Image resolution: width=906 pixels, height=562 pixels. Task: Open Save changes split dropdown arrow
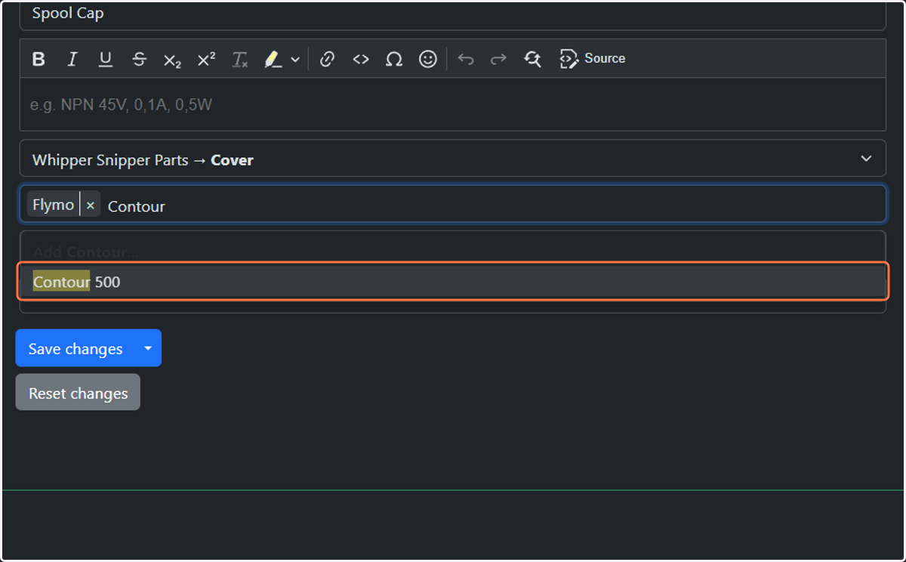[148, 348]
